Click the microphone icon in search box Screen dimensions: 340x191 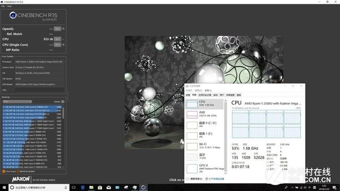66,187
